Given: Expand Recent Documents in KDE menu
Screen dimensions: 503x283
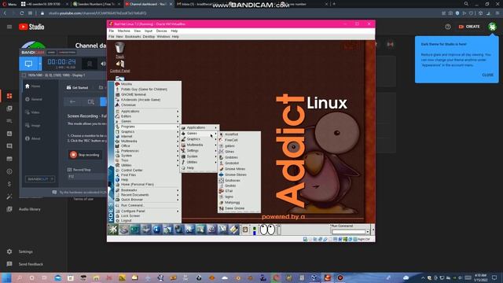Looking at the screenshot, I should [x=147, y=195].
